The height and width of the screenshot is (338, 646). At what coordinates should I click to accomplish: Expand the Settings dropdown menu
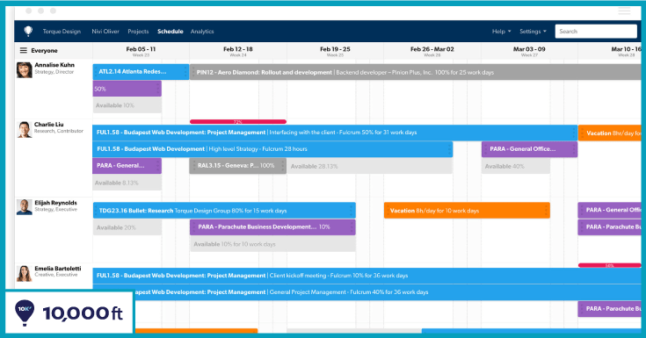(x=533, y=32)
